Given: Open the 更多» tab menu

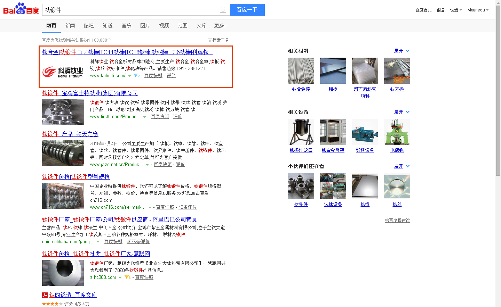Looking at the screenshot, I should tap(220, 26).
